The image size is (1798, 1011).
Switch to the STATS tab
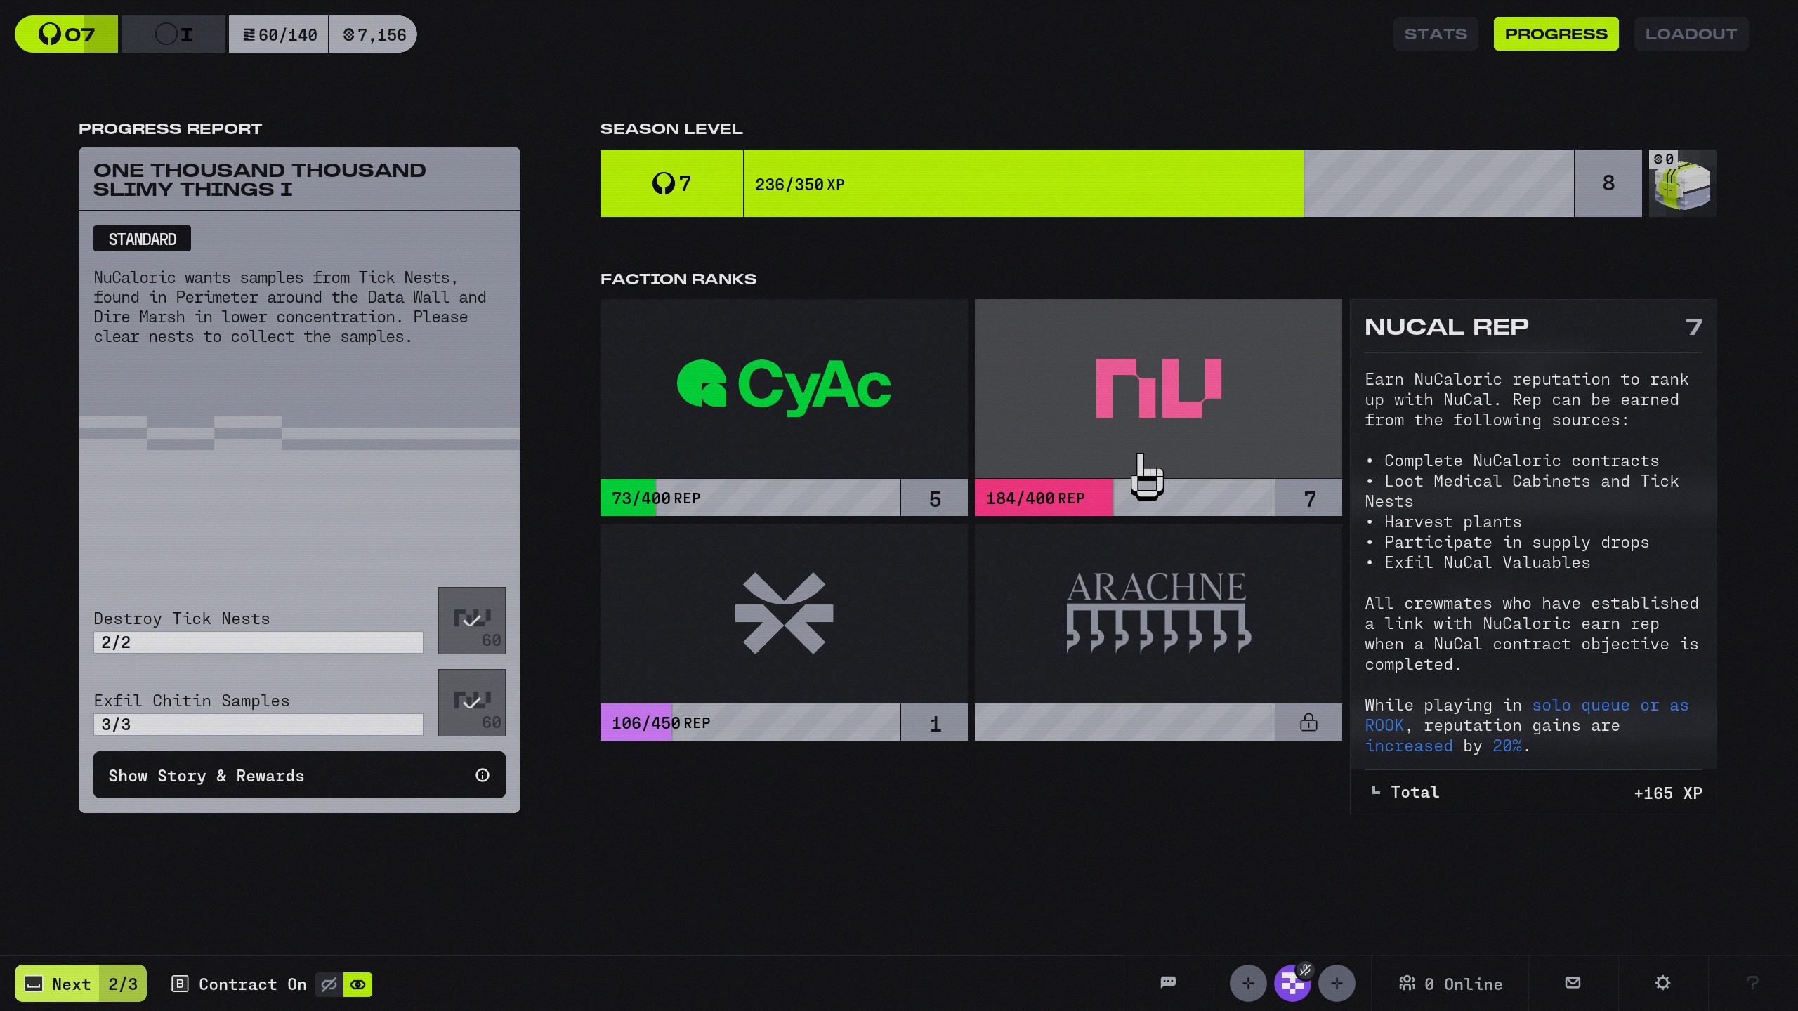point(1435,34)
